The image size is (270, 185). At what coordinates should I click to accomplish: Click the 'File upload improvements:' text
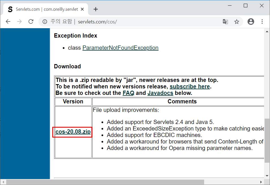coord(126,110)
